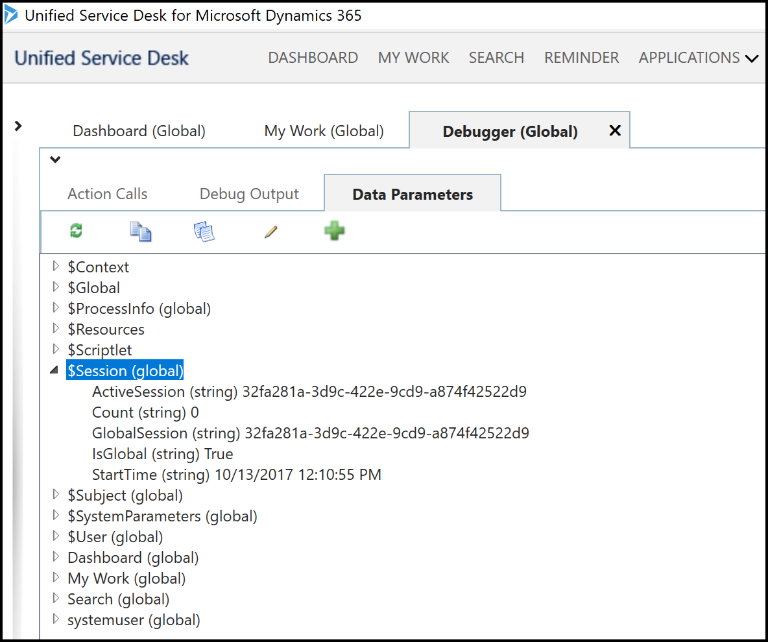Select the ActiveSession (string) row
This screenshot has height=642, width=768.
point(309,391)
